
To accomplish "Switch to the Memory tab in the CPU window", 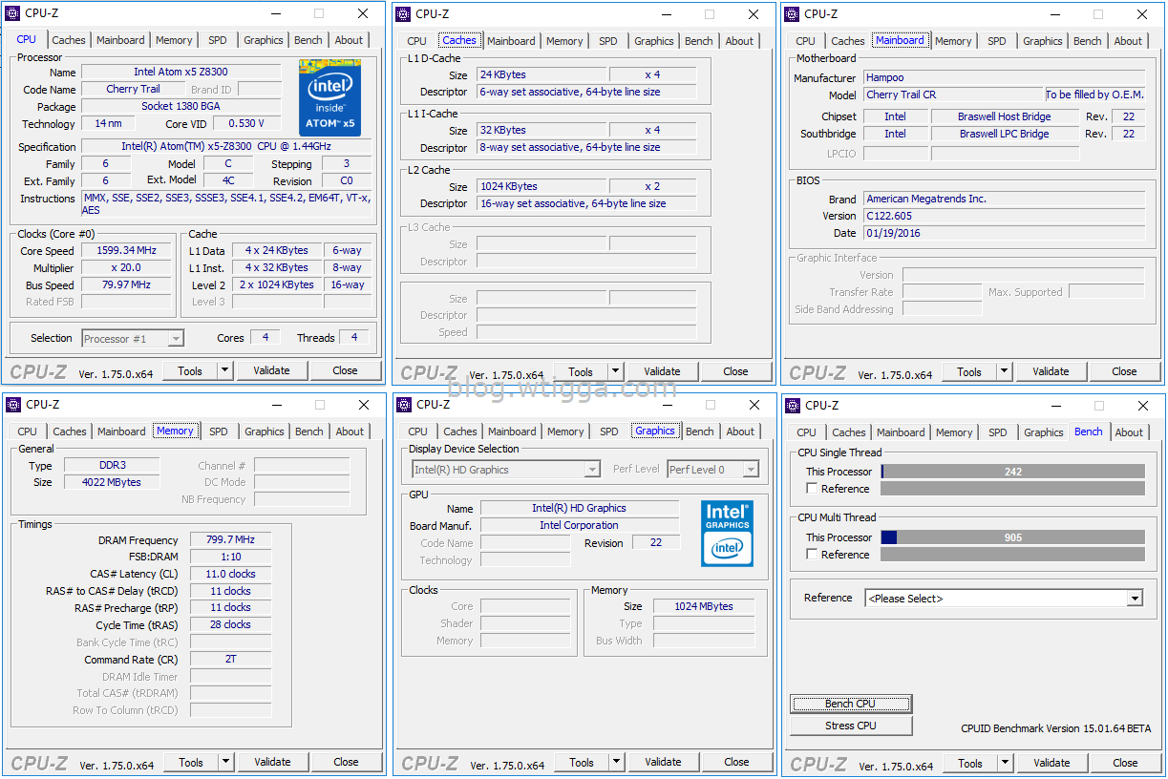I will click(174, 40).
